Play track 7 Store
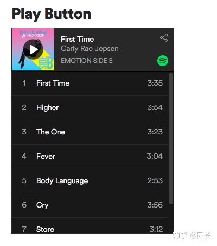Image resolution: width=217 pixels, height=246 pixels. [x=90, y=225]
